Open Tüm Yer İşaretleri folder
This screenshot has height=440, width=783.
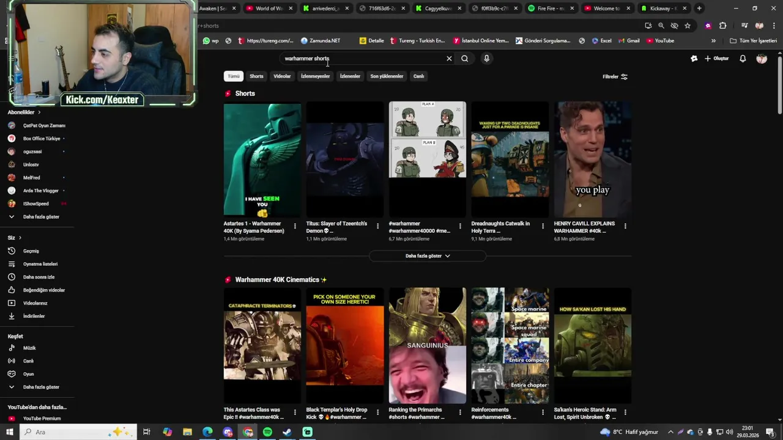click(x=753, y=41)
